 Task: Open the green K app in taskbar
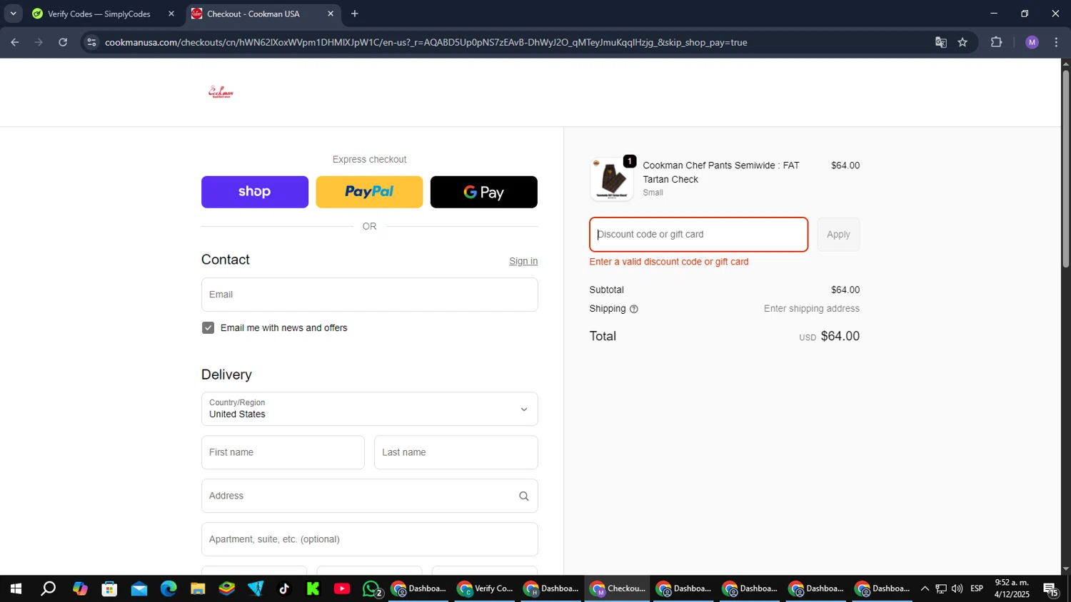tap(313, 589)
